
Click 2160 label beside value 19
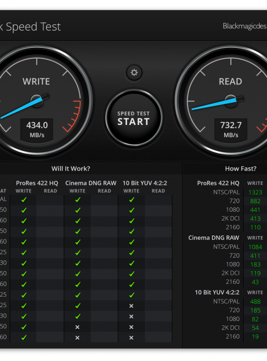pos(233,337)
